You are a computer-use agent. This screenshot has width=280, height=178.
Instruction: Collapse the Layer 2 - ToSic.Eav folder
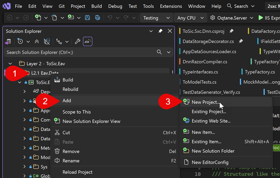pos(10,63)
